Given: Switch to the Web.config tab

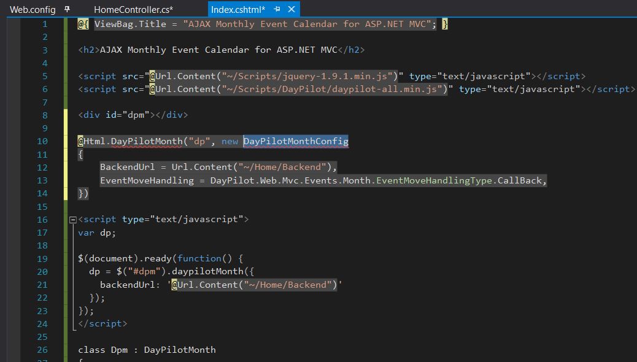Looking at the screenshot, I should tap(33, 9).
